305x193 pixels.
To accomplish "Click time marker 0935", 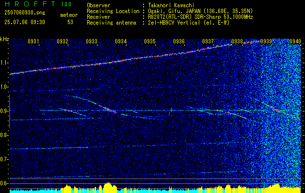I will pos(150,41).
